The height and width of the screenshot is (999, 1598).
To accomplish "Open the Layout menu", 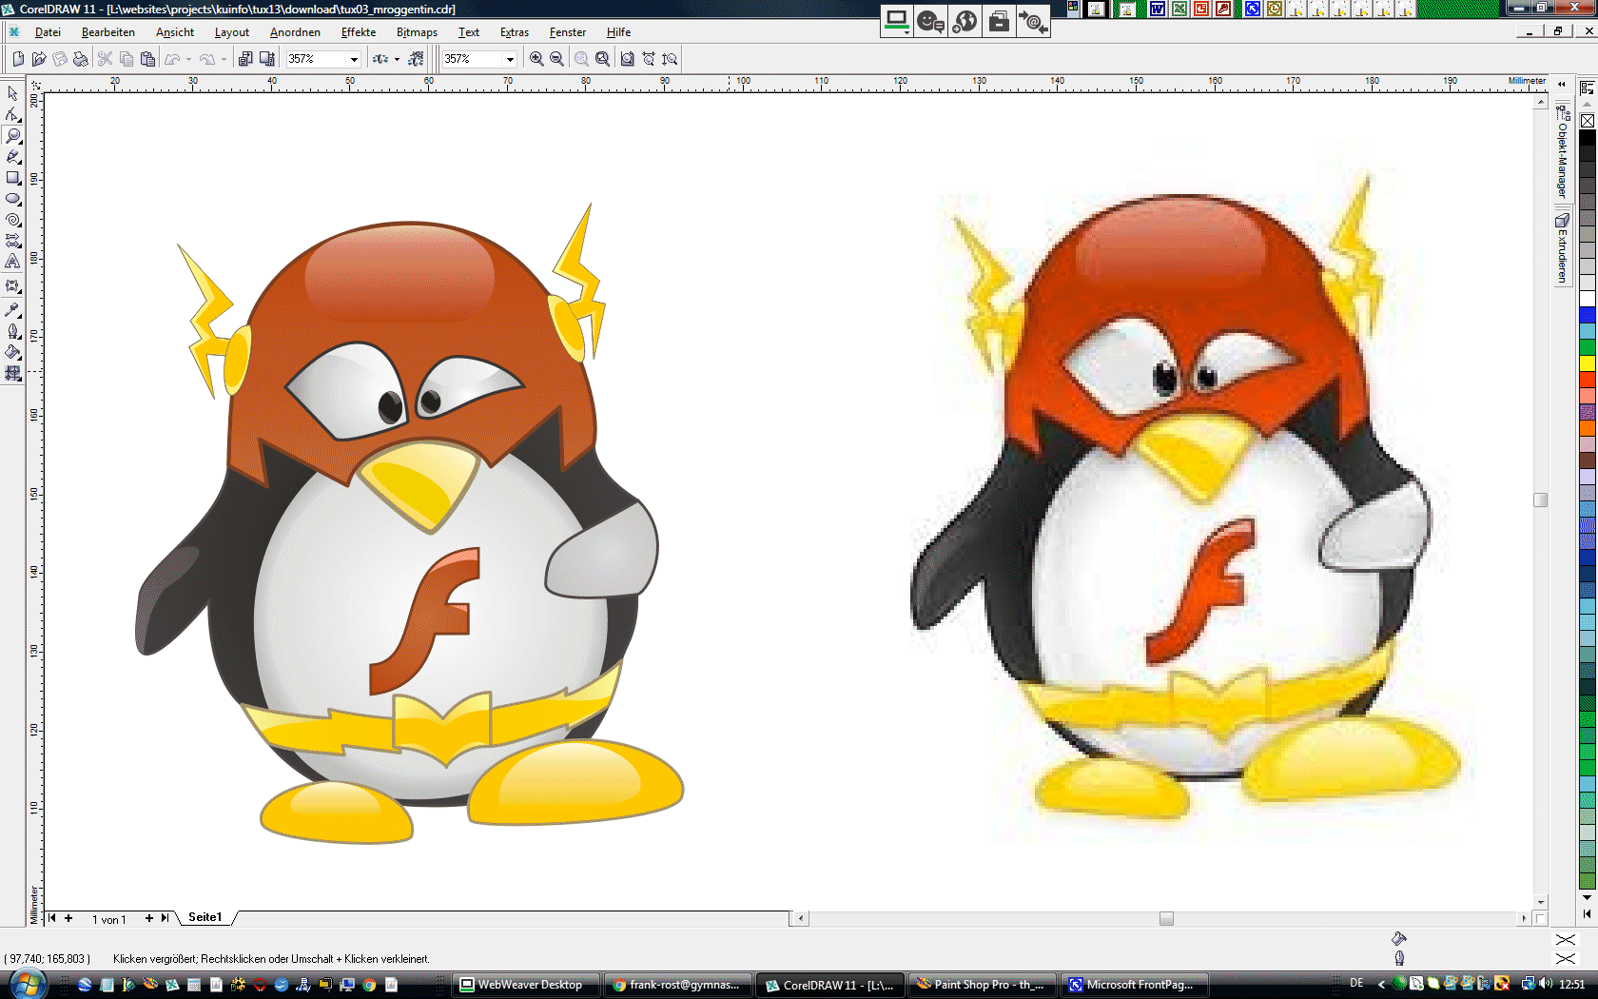I will (x=232, y=32).
